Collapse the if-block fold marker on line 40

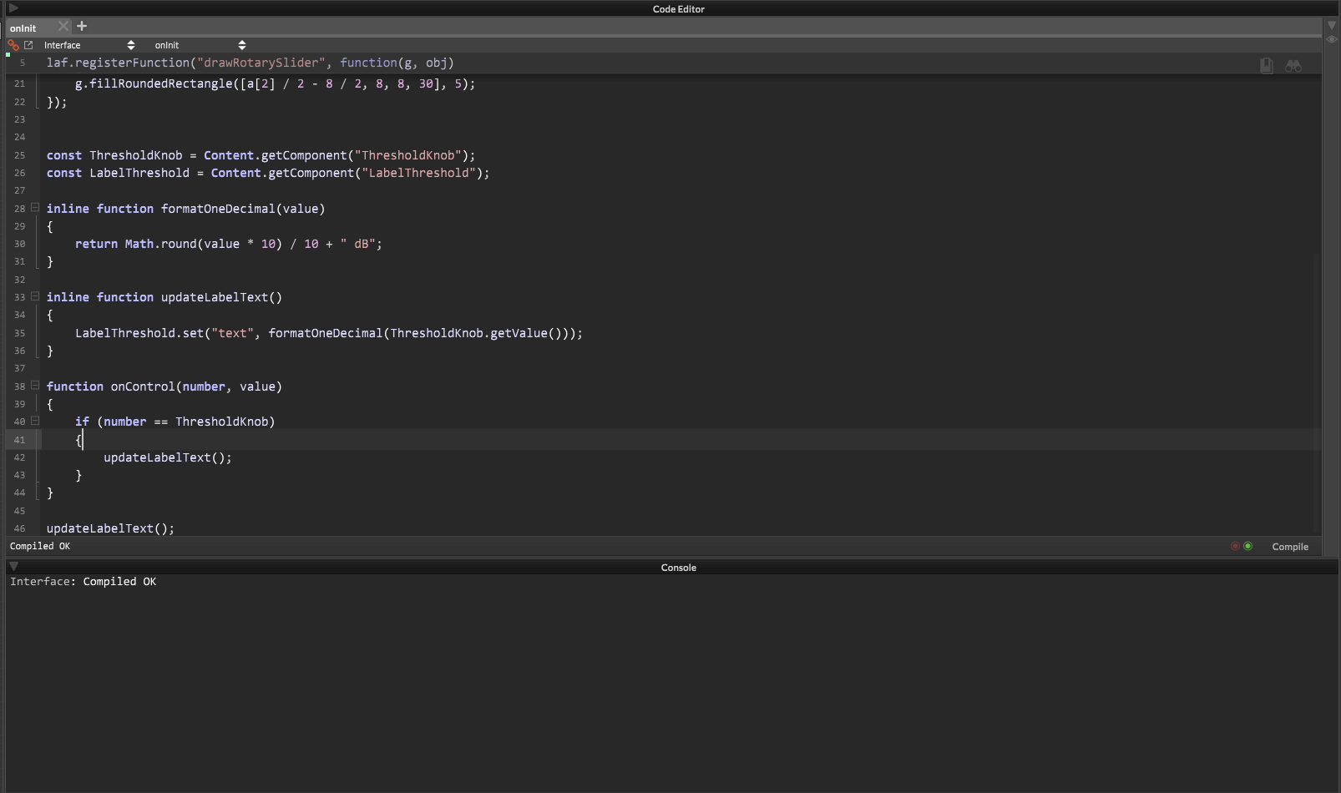click(35, 421)
